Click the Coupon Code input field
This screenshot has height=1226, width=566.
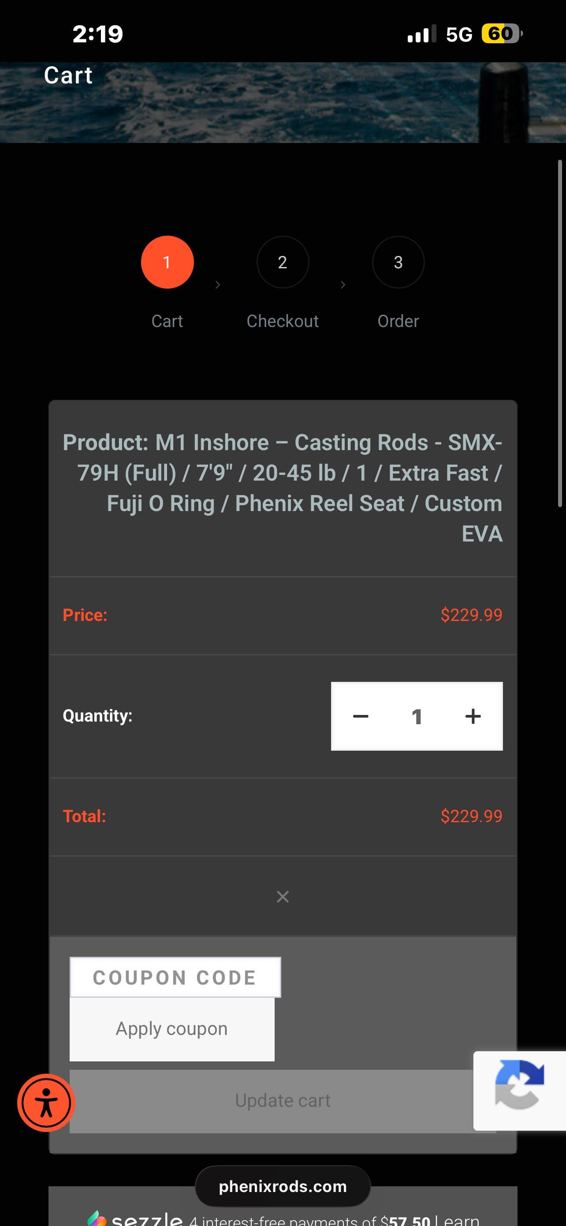click(175, 978)
